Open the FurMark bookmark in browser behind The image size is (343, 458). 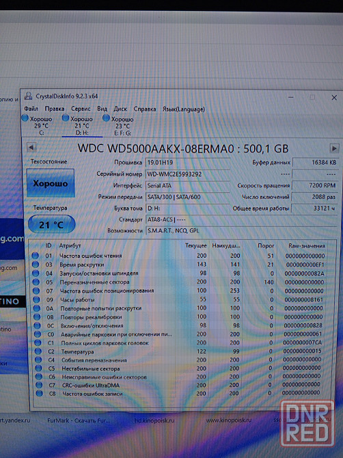coord(78,420)
